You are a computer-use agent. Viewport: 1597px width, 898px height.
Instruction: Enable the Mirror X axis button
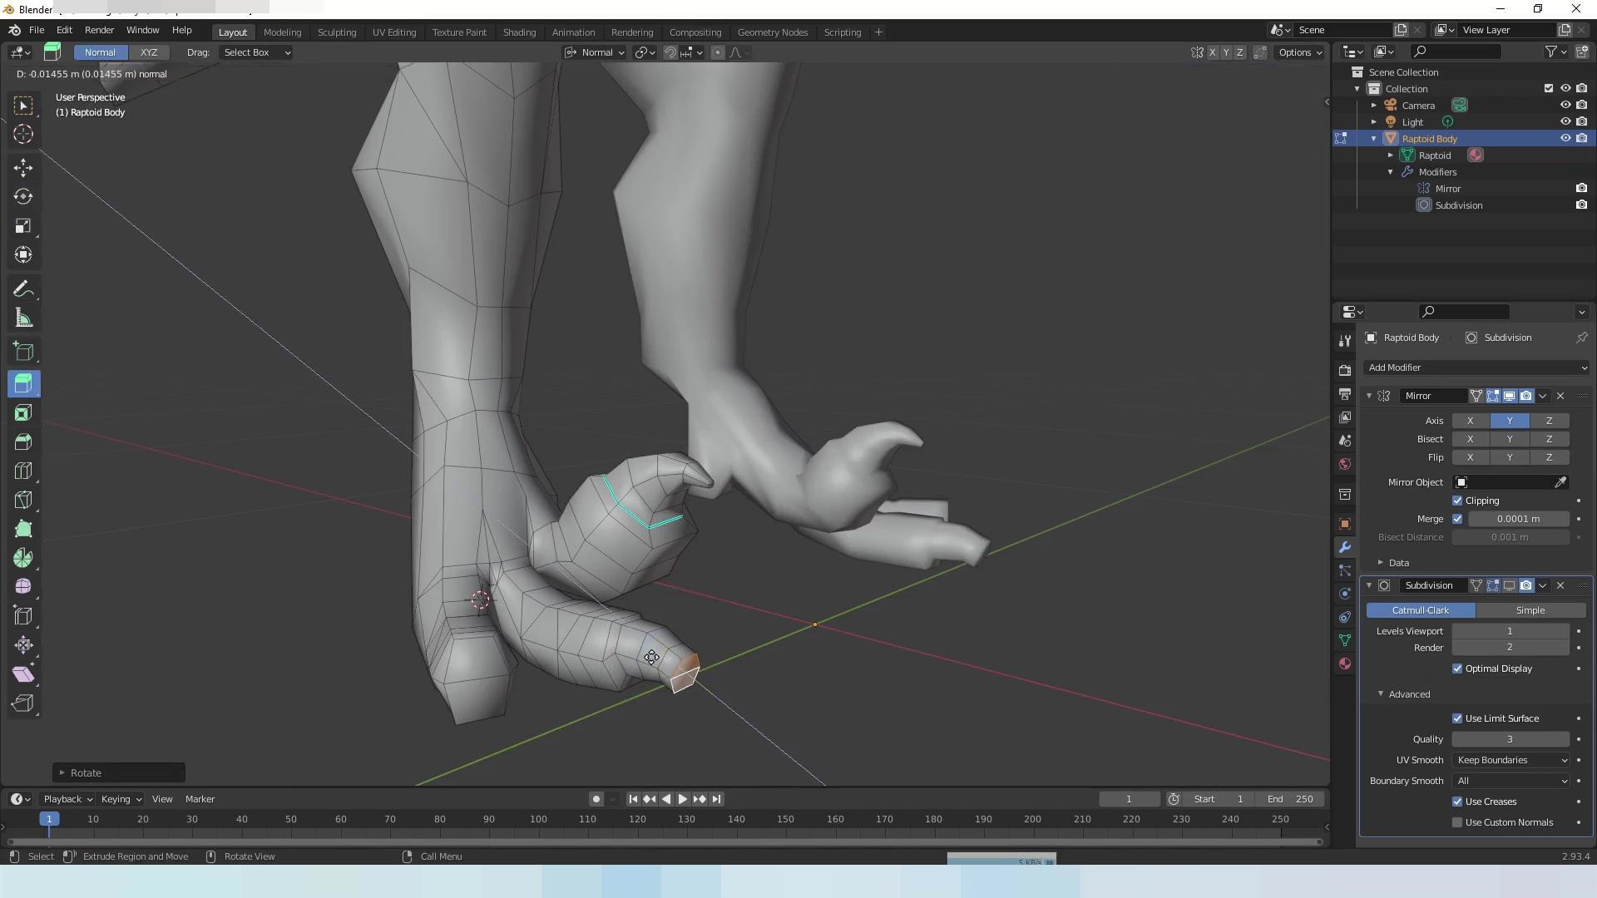point(1470,421)
